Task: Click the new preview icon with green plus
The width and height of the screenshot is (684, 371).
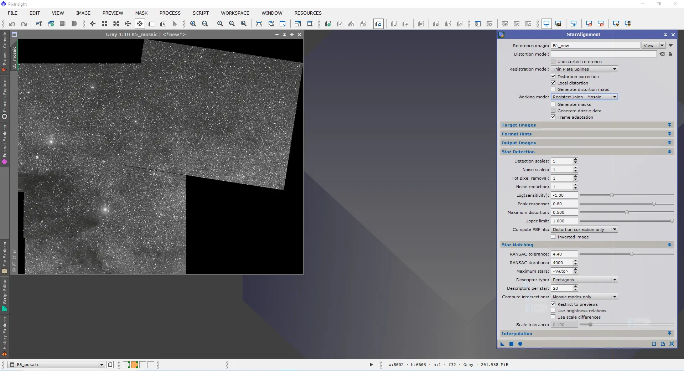Action: coord(328,24)
